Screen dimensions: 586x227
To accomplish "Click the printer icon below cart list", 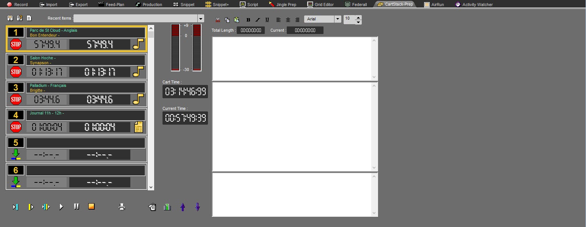I will [122, 207].
